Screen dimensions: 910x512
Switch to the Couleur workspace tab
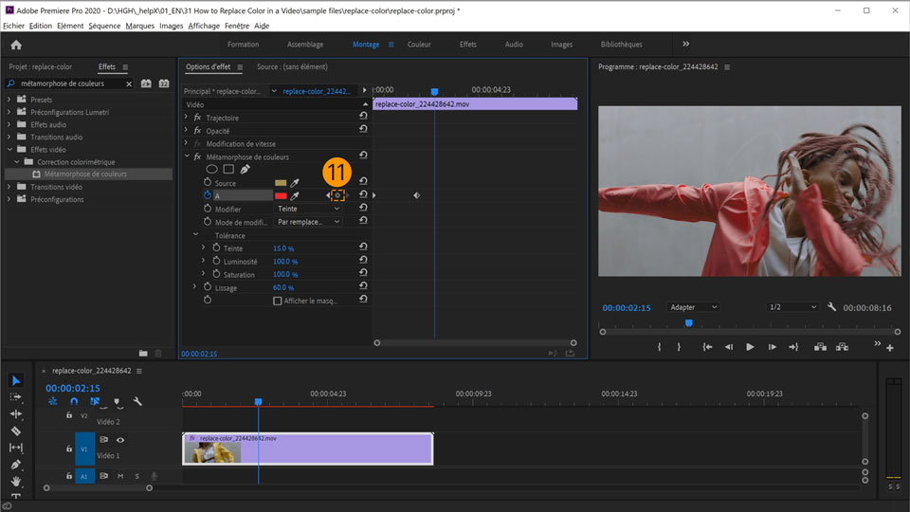point(419,45)
